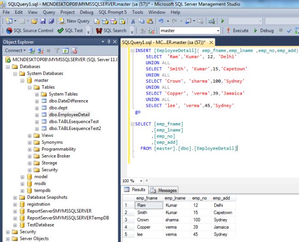Viewport: 299px width, 242px height.
Task: Open the Query menu
Action: [49, 12]
